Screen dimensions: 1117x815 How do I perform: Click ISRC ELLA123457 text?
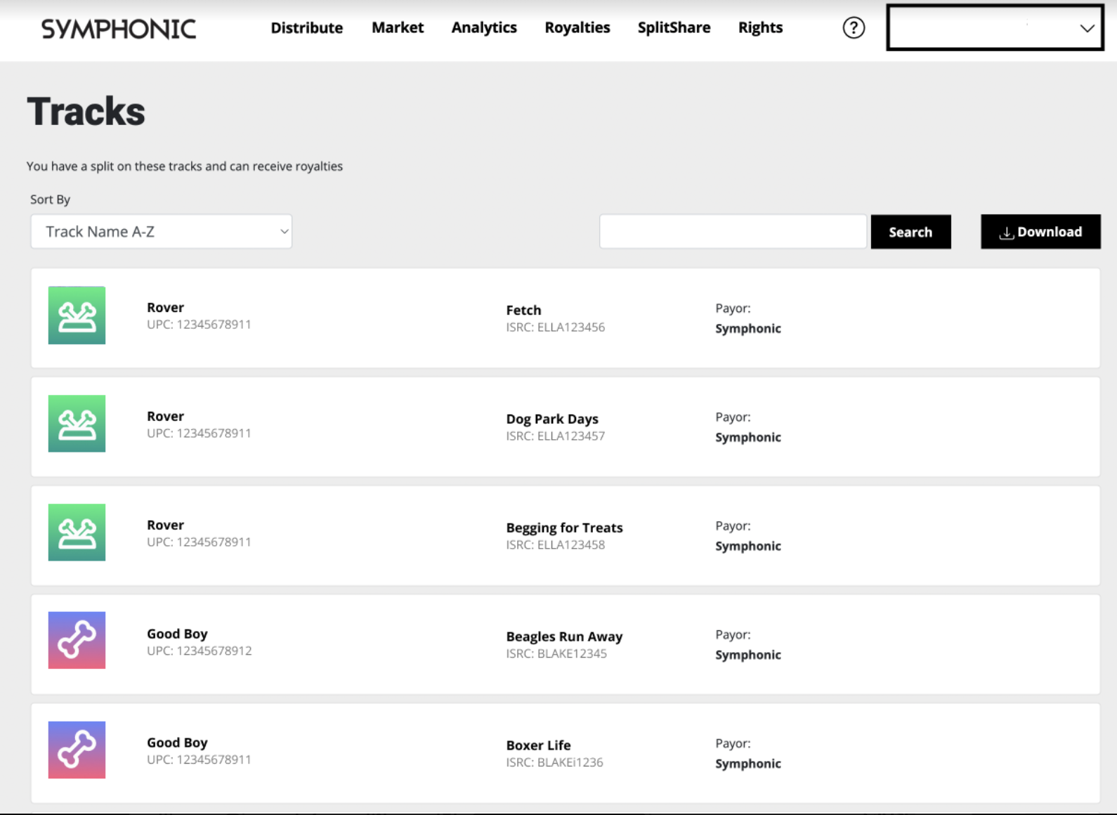click(555, 436)
